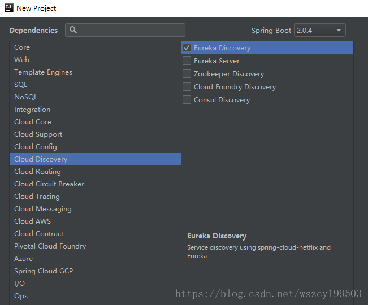Enable the Consul Discovery checkbox
The height and width of the screenshot is (305, 368).
pos(187,99)
